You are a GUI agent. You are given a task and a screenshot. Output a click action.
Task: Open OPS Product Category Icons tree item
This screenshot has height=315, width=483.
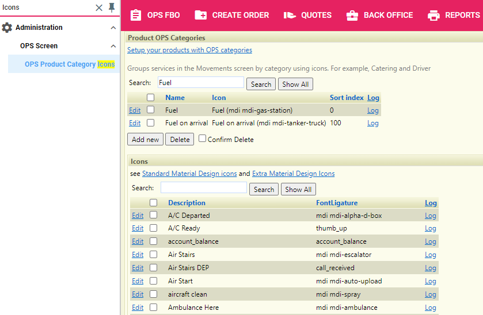(x=69, y=64)
